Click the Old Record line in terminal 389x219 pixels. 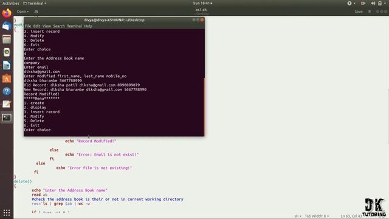point(82,85)
